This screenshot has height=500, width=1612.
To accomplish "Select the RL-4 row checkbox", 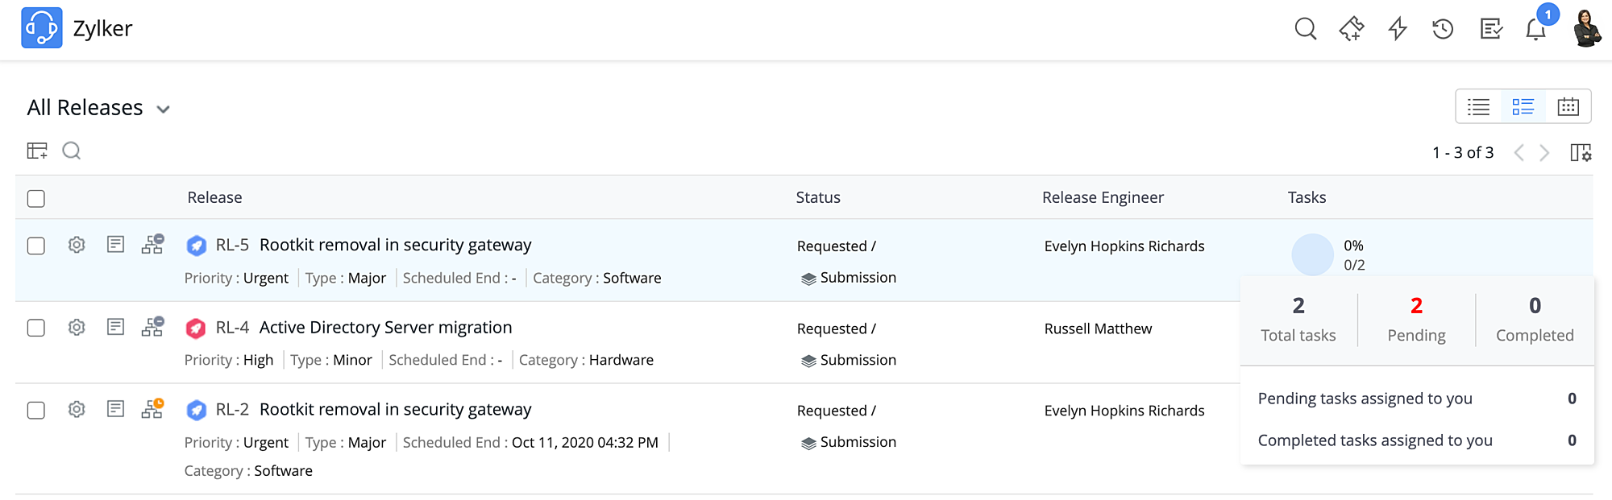I will [36, 328].
